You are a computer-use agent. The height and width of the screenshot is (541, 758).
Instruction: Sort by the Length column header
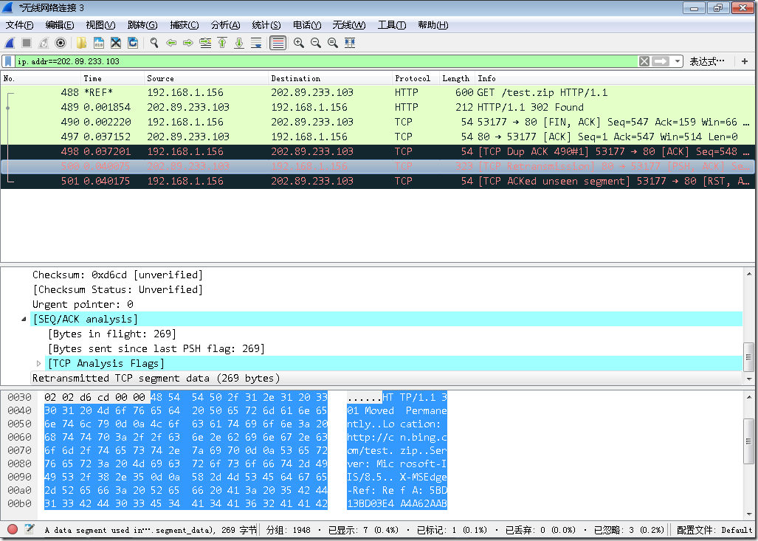coord(458,78)
